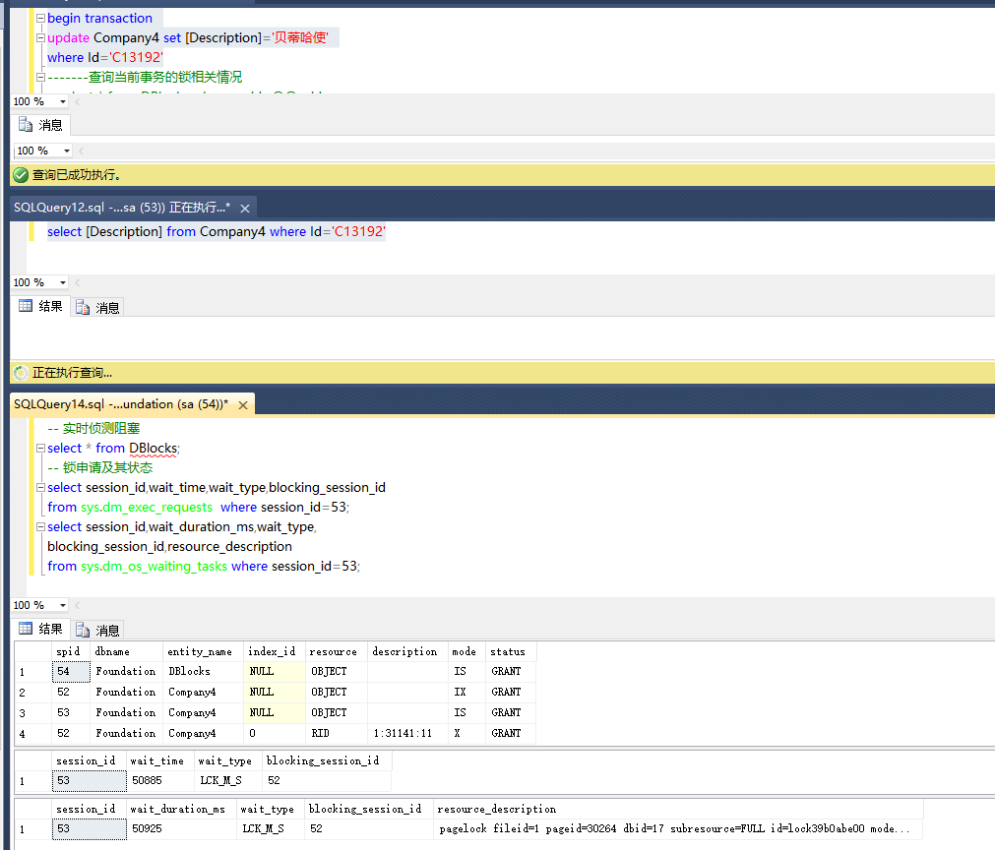Click 'DBlocks' identifier in SQLQuery14 editor
This screenshot has height=850, width=995.
pos(153,449)
